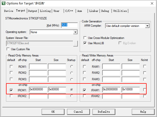This screenshot has width=157, height=117.
Task: Confirm settings with OK button
Action: coord(53,112)
